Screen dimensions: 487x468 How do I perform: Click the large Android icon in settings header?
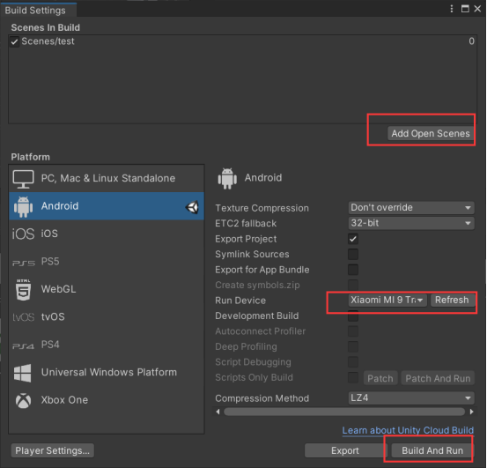(227, 178)
